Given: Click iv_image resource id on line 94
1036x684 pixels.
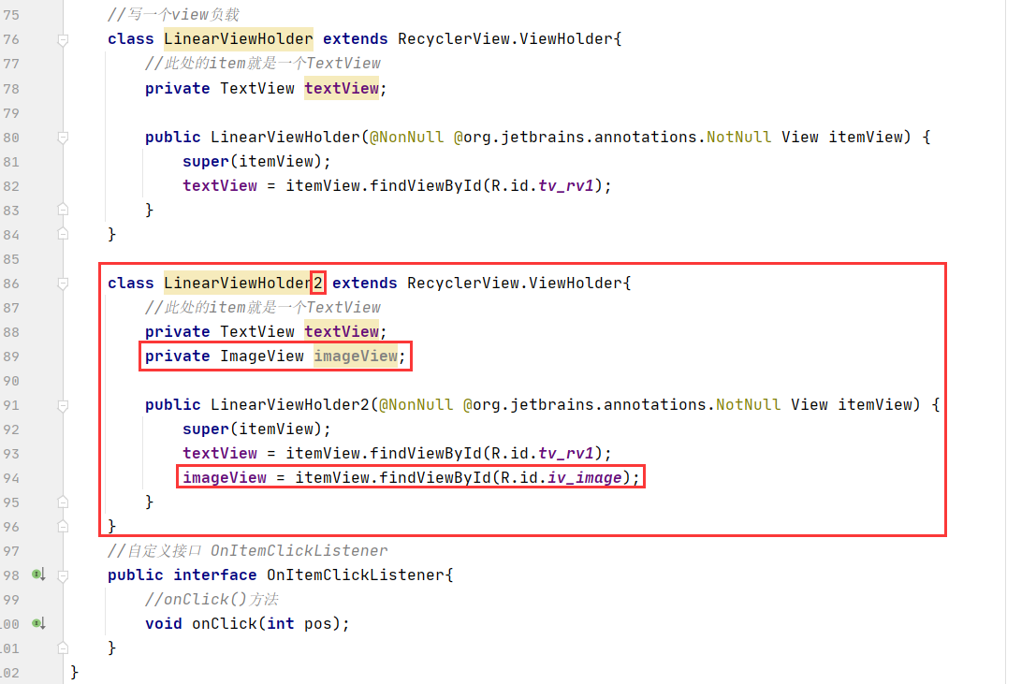Looking at the screenshot, I should tap(585, 478).
